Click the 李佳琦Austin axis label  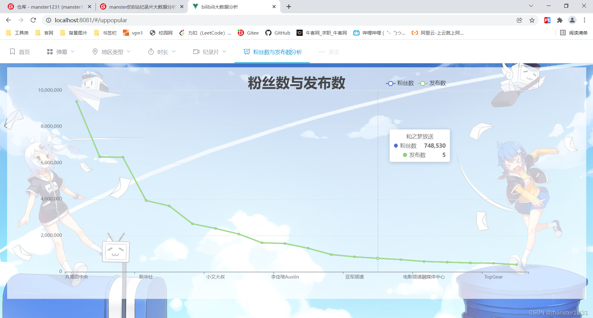285,277
